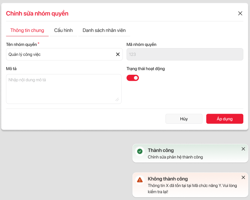Dismiss the Thành công notification

click(243, 149)
